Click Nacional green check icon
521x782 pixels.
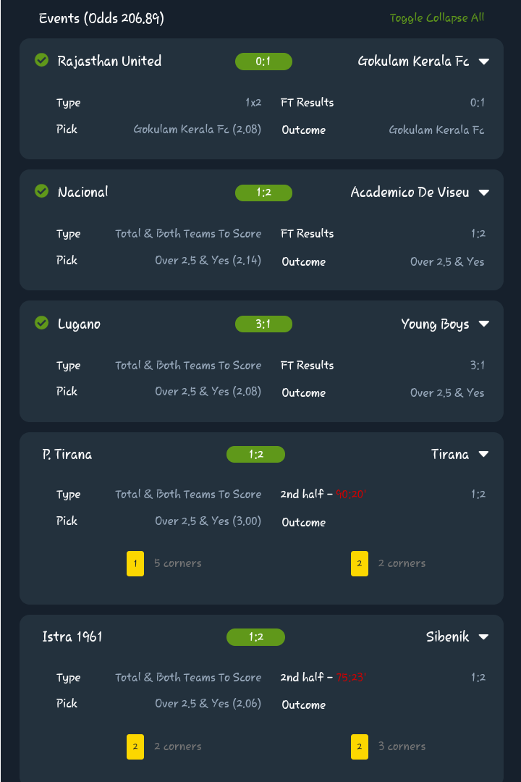tap(42, 191)
